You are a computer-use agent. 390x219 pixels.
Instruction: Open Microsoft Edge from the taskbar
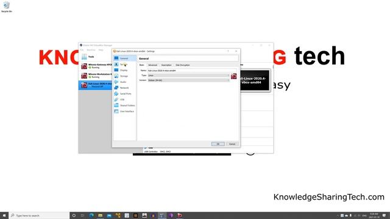(x=91, y=215)
